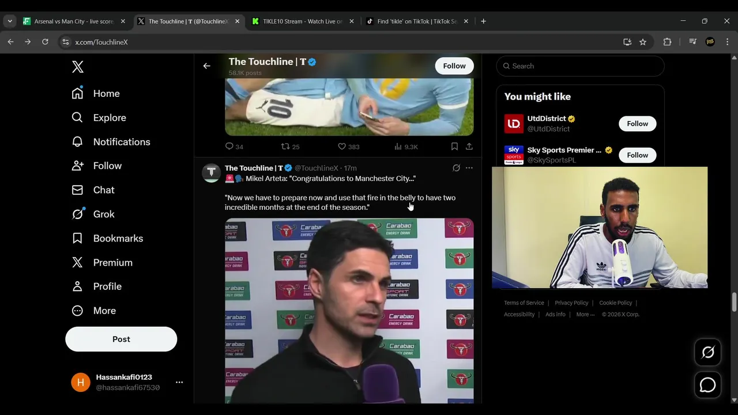
Task: Bookmark this page with star icon
Action: (643, 42)
